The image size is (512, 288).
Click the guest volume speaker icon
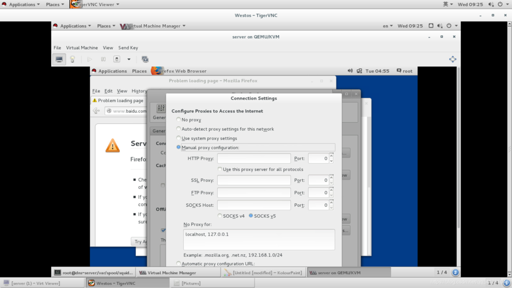(x=350, y=71)
